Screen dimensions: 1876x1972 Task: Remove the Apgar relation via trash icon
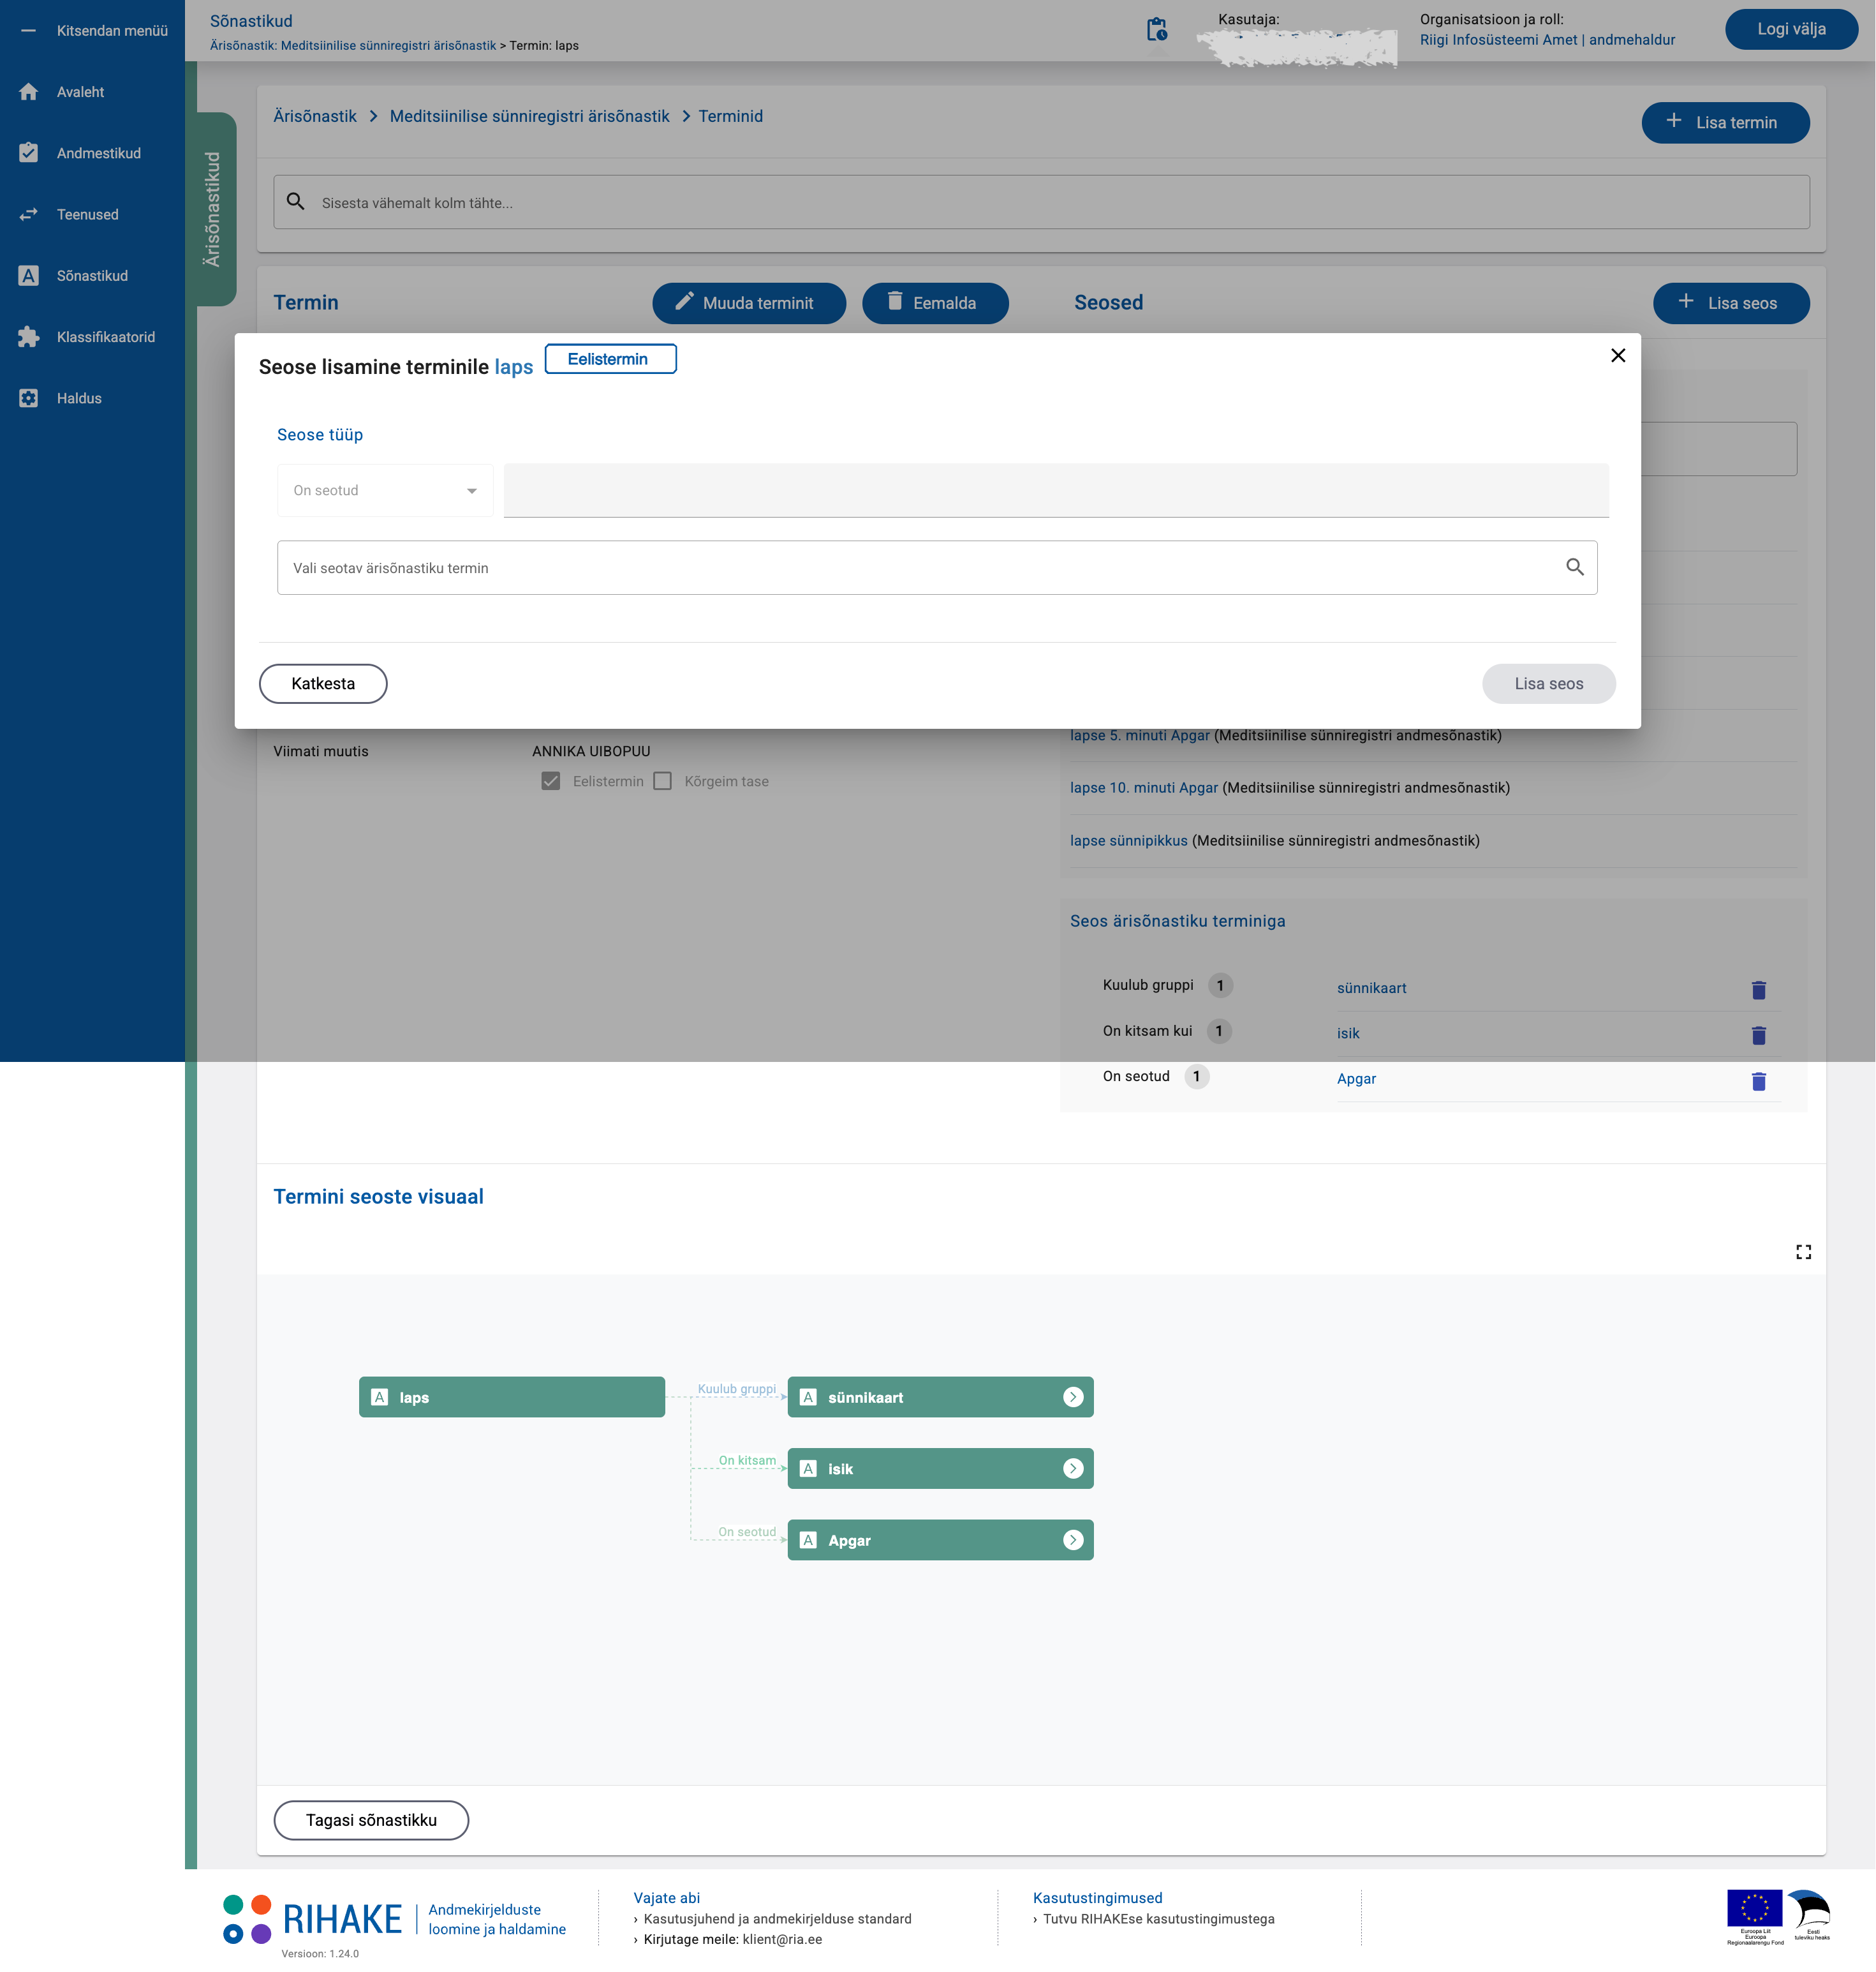tap(1758, 1080)
